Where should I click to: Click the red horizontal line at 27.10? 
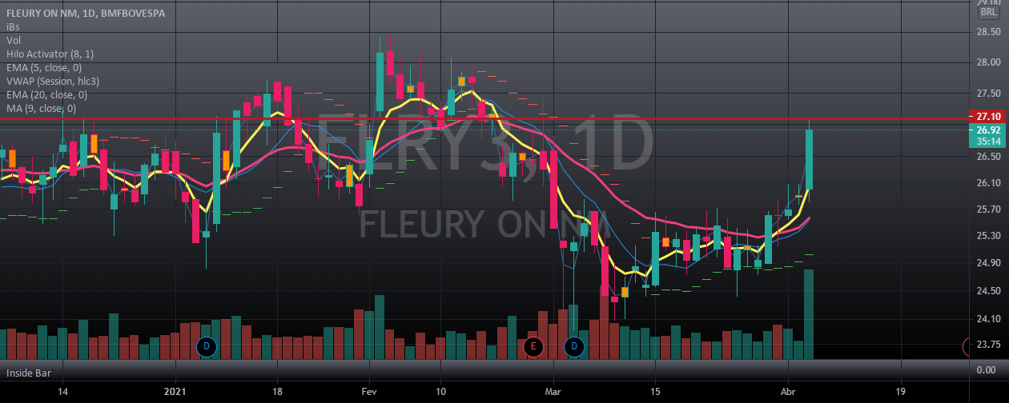point(484,118)
